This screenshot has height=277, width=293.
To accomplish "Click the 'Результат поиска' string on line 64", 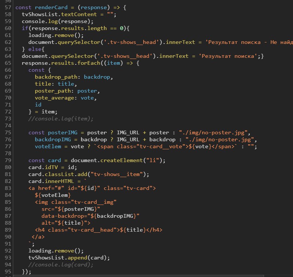I will point(228,56).
